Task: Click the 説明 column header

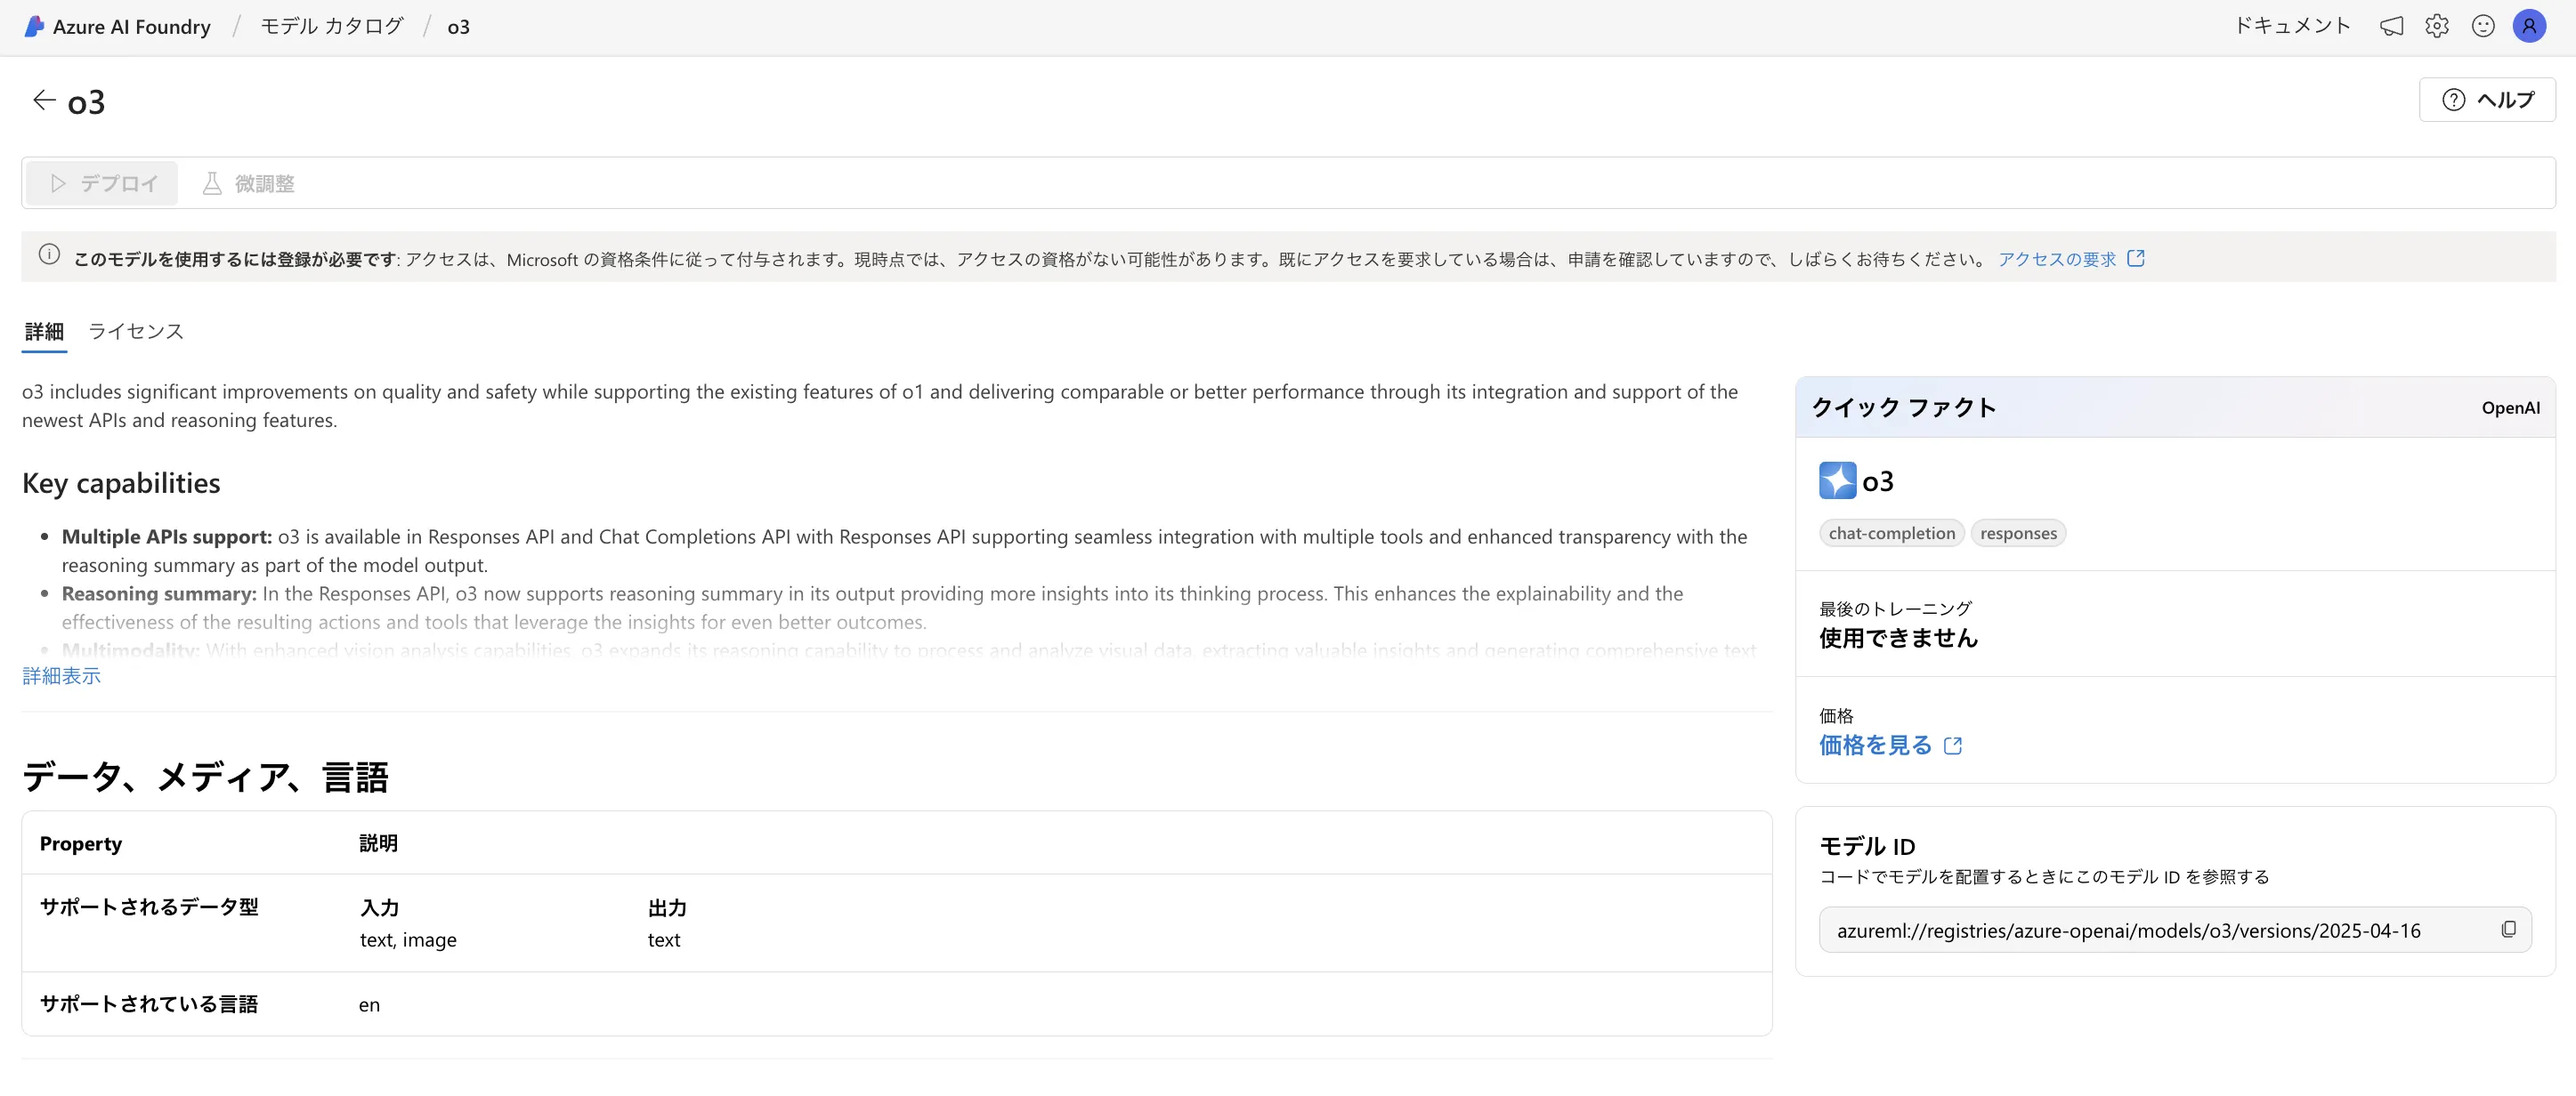Action: click(378, 843)
